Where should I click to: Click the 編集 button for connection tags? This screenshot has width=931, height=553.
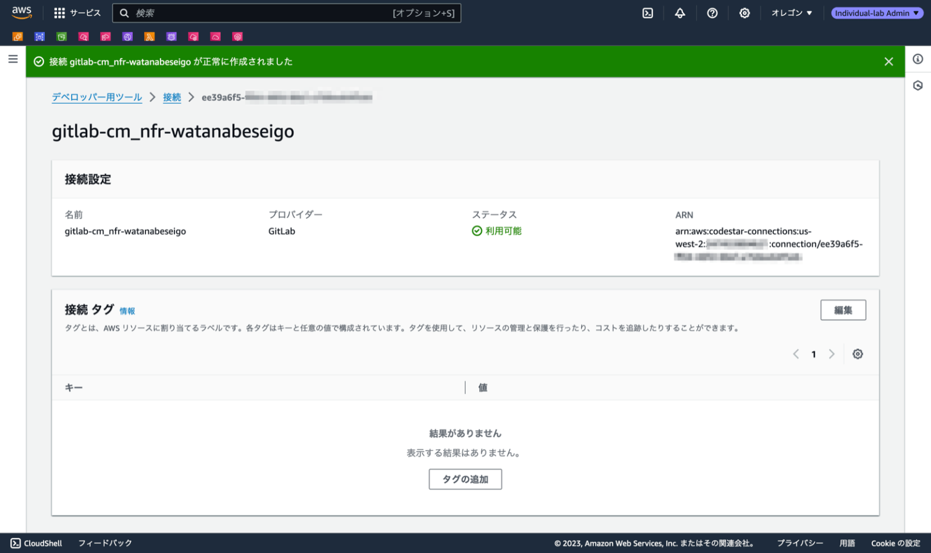coord(843,310)
